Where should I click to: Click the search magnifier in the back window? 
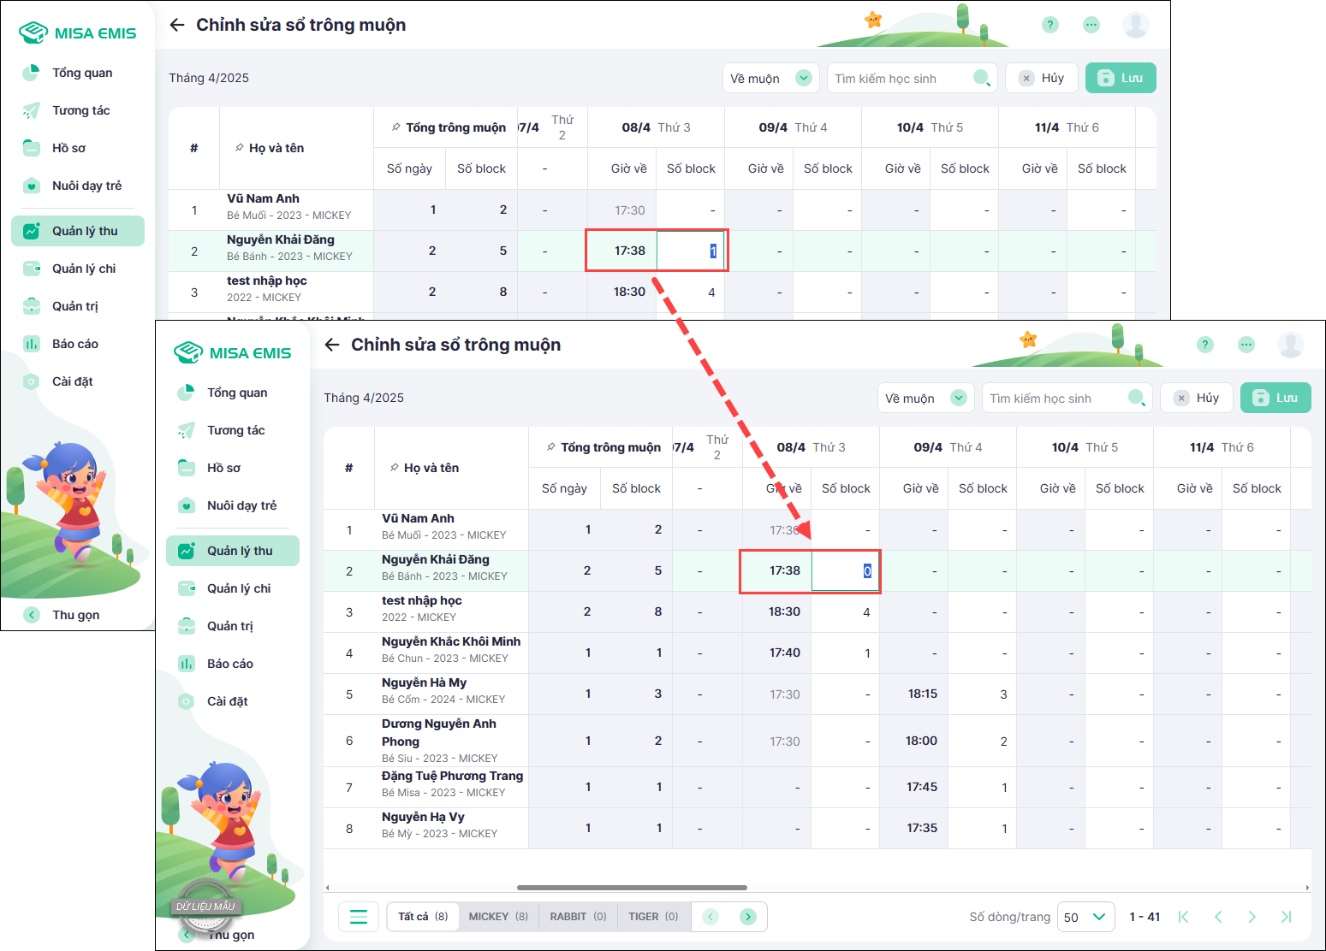coord(982,78)
